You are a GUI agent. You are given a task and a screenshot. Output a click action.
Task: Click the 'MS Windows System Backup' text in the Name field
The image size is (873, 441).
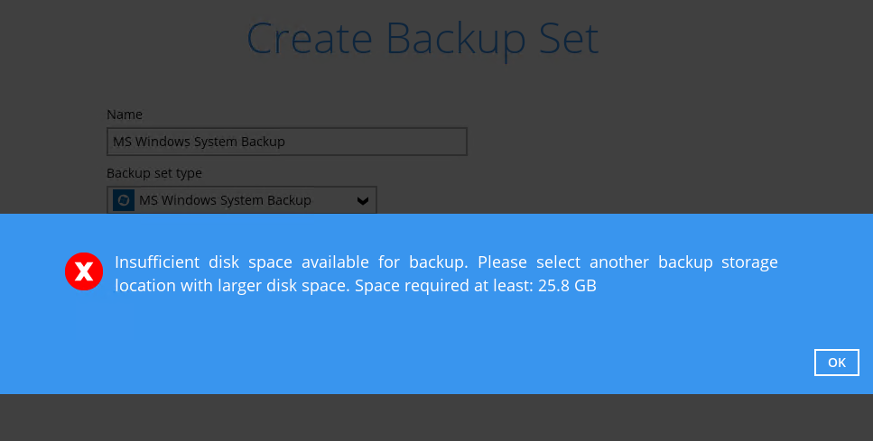pos(199,142)
